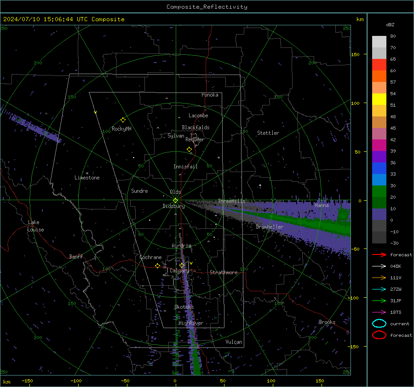Click the dBZ legend heading

pos(390,24)
